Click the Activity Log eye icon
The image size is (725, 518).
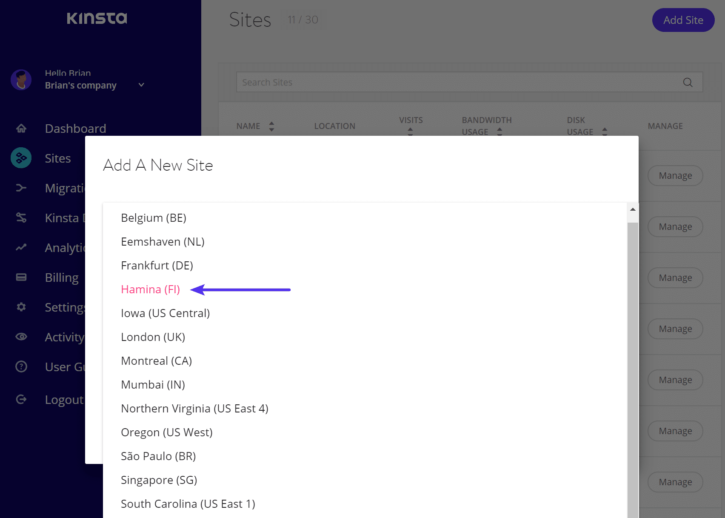[x=21, y=337]
